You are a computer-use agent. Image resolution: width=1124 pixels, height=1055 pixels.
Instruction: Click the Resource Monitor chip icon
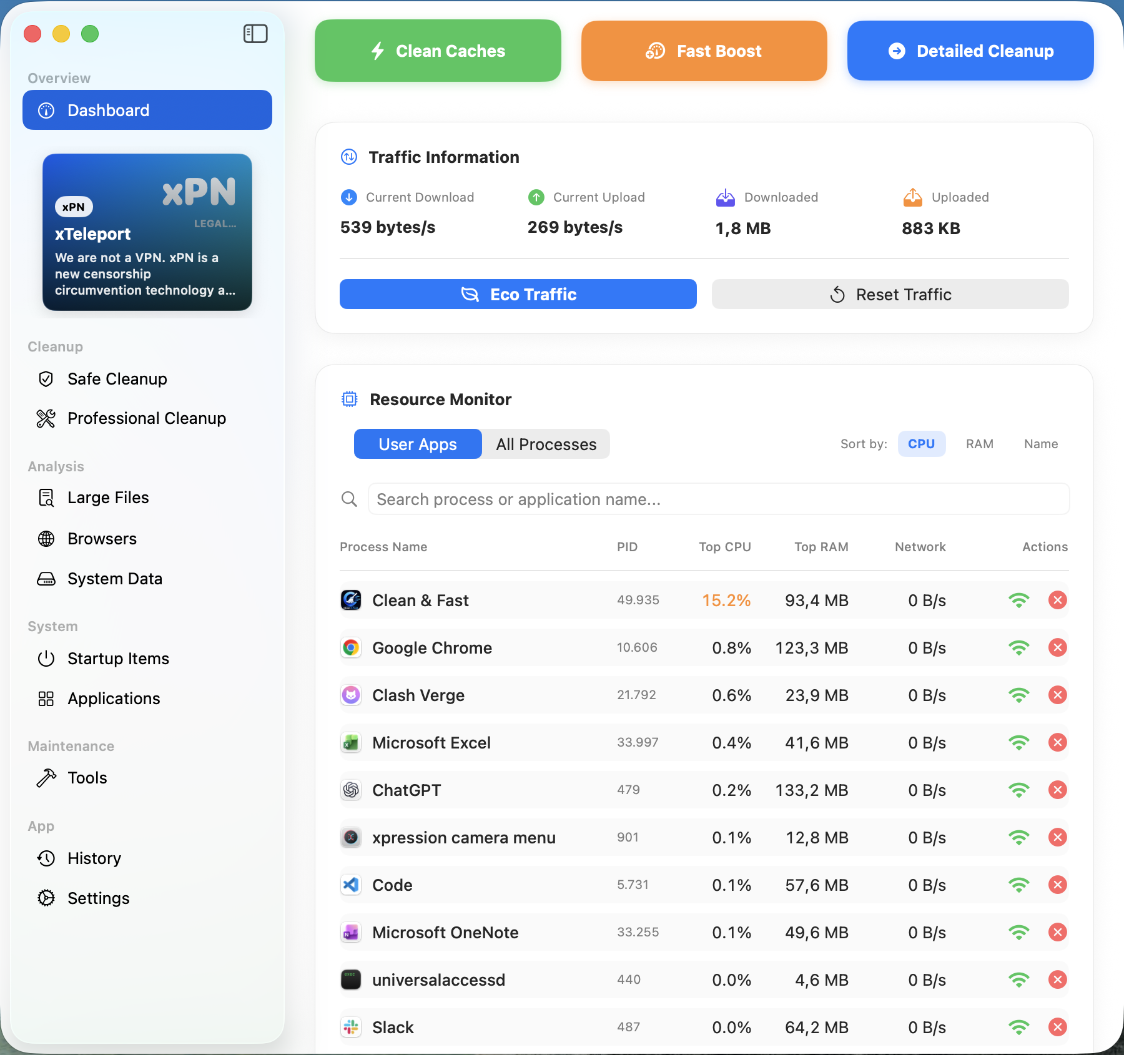tap(350, 399)
